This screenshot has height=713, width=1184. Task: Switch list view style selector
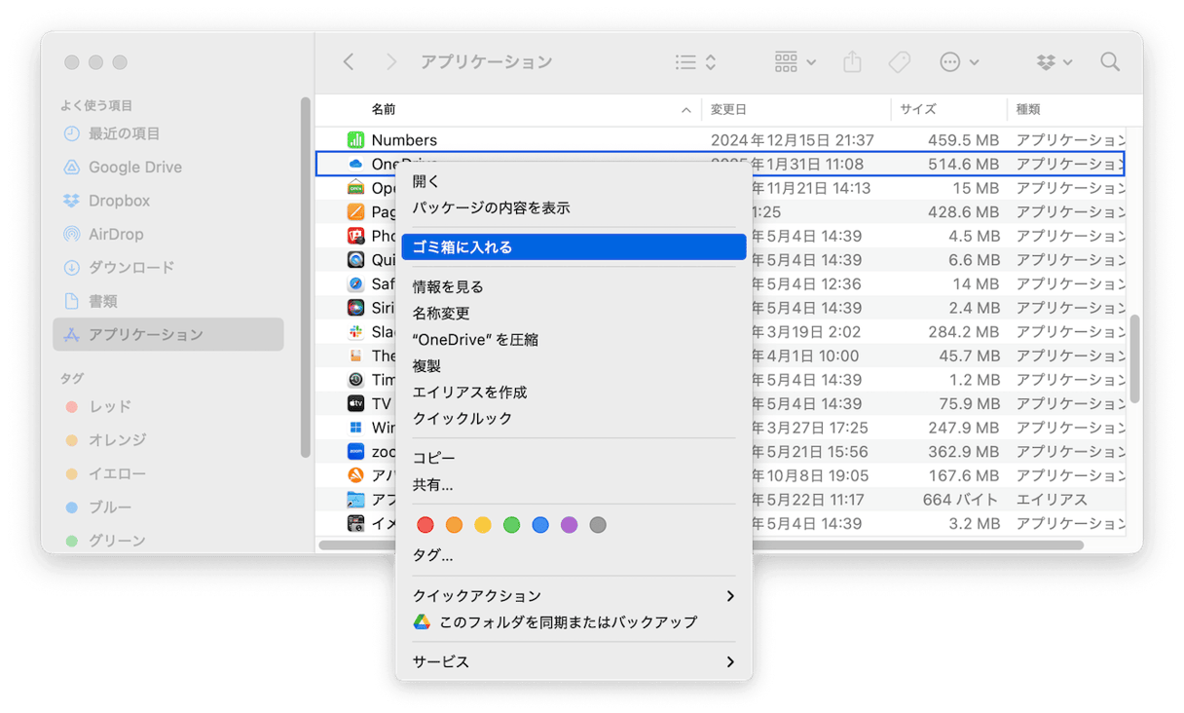click(695, 62)
